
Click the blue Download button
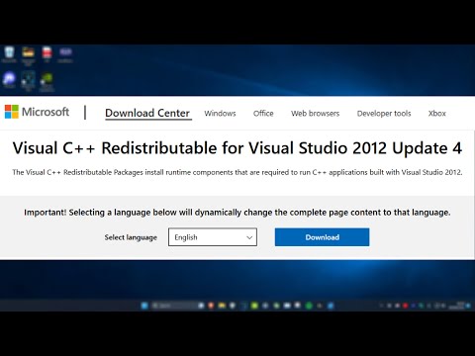coord(322,237)
